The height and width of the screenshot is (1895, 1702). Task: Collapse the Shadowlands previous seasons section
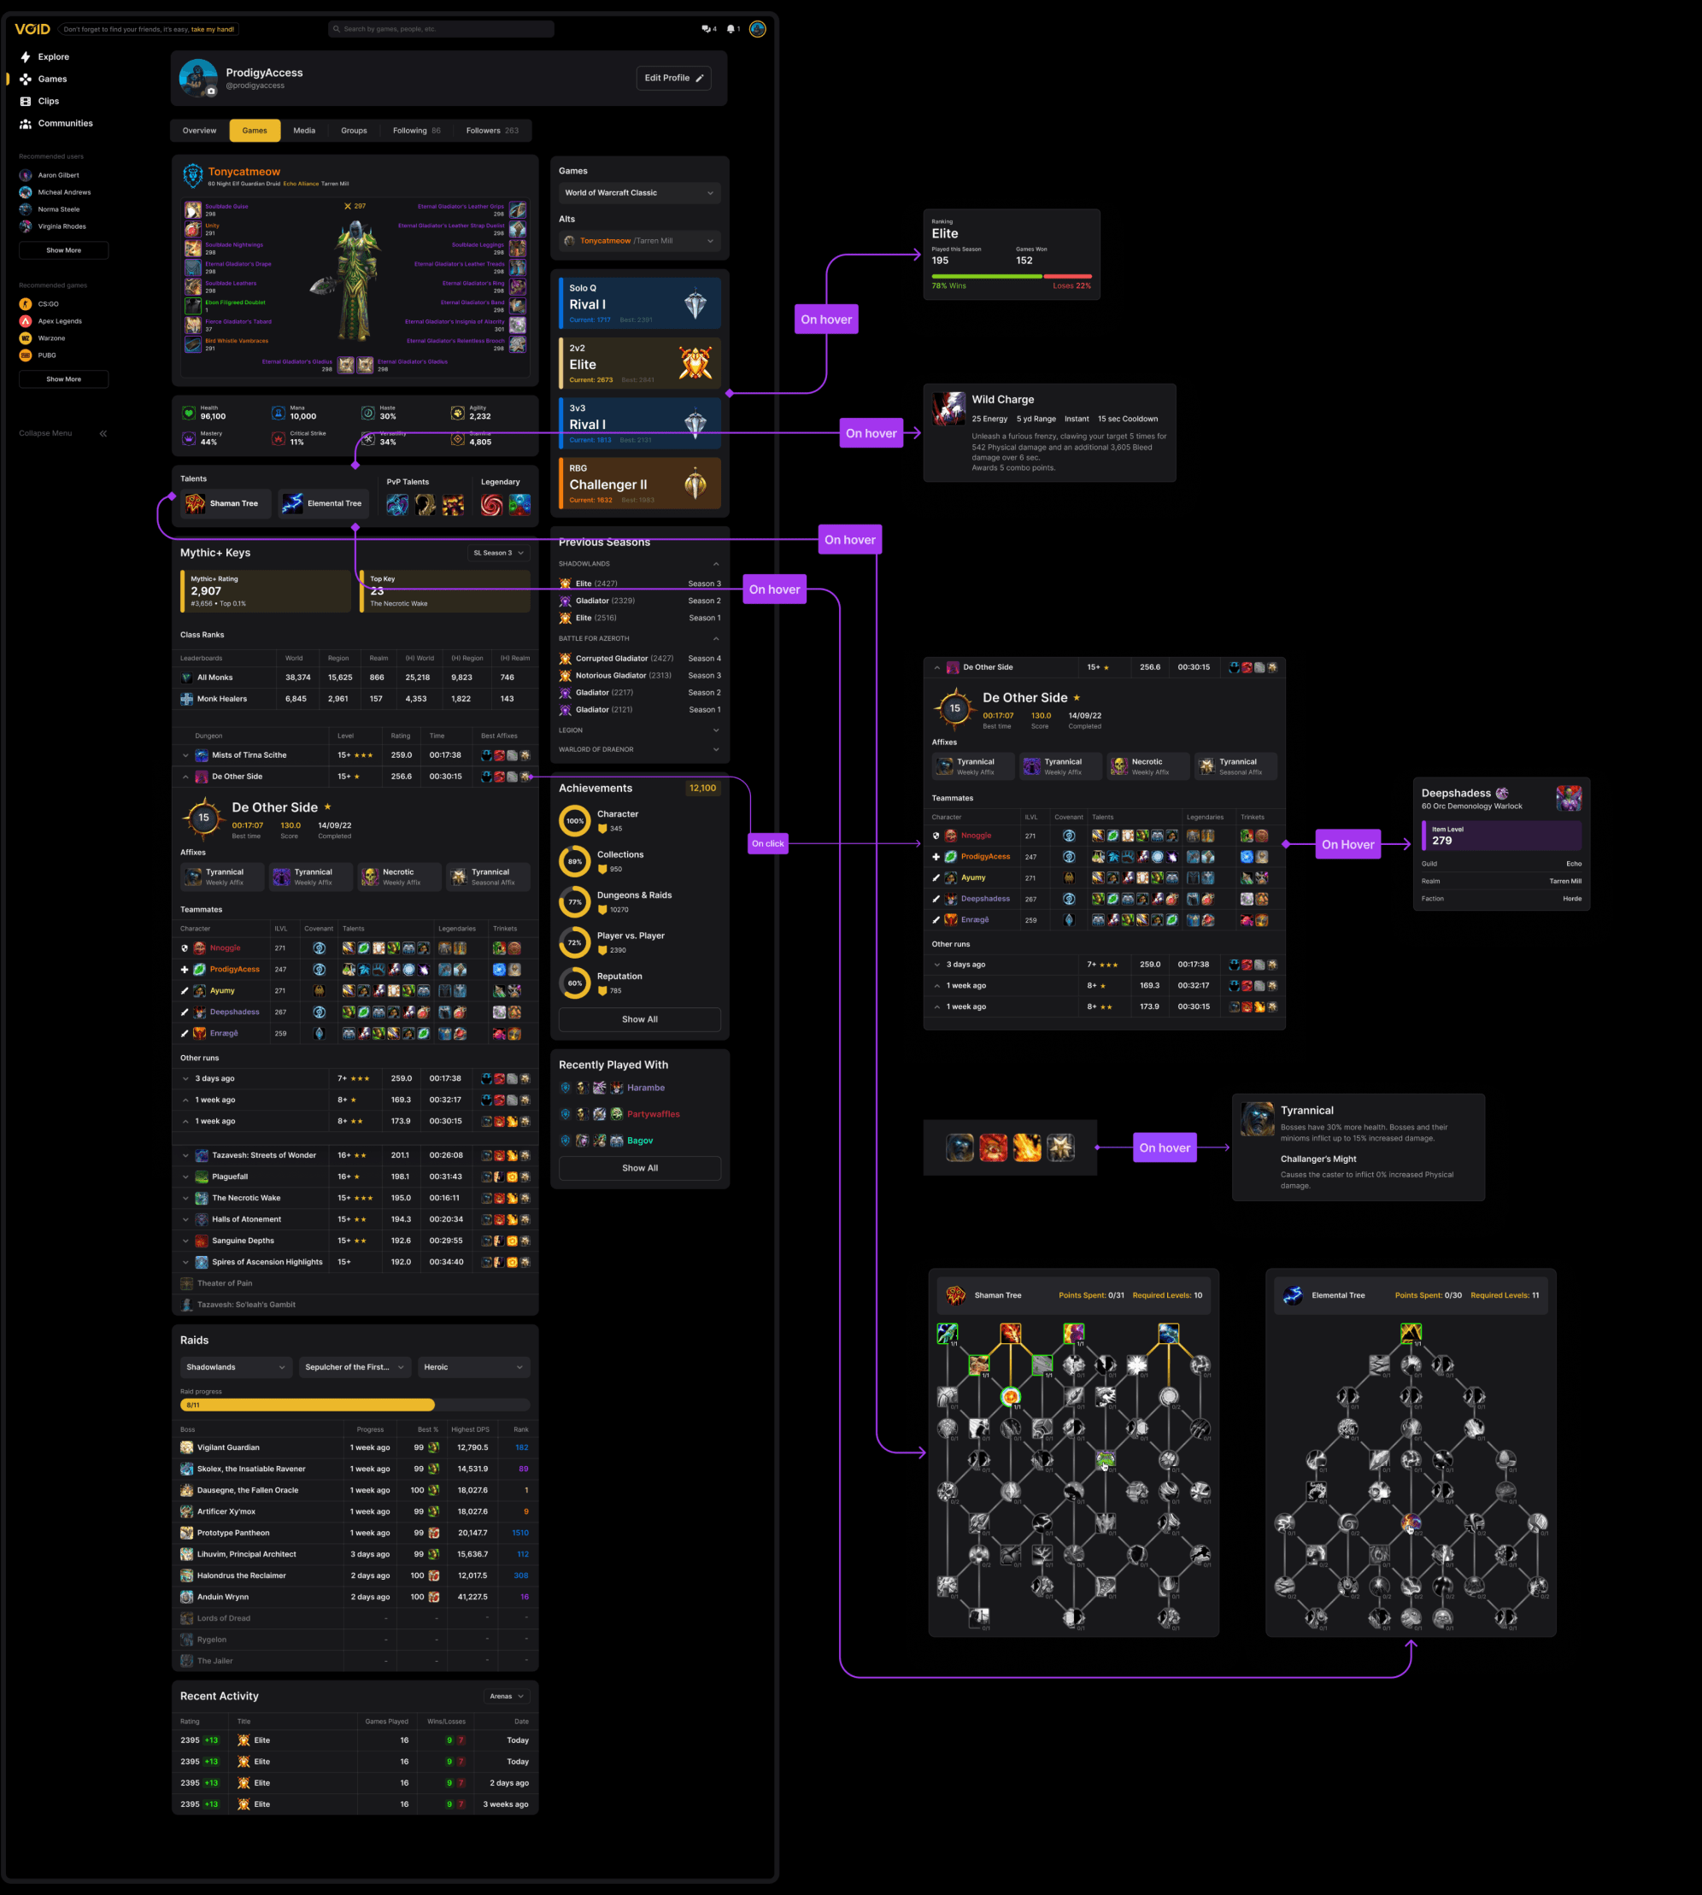[x=715, y=564]
